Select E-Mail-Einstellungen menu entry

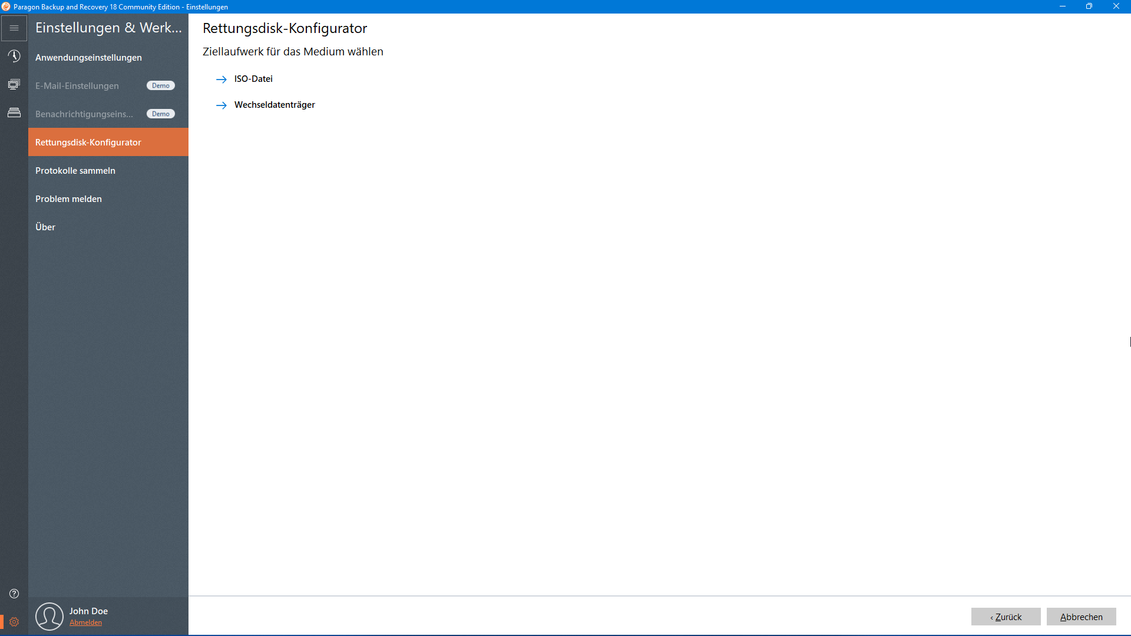click(x=77, y=86)
